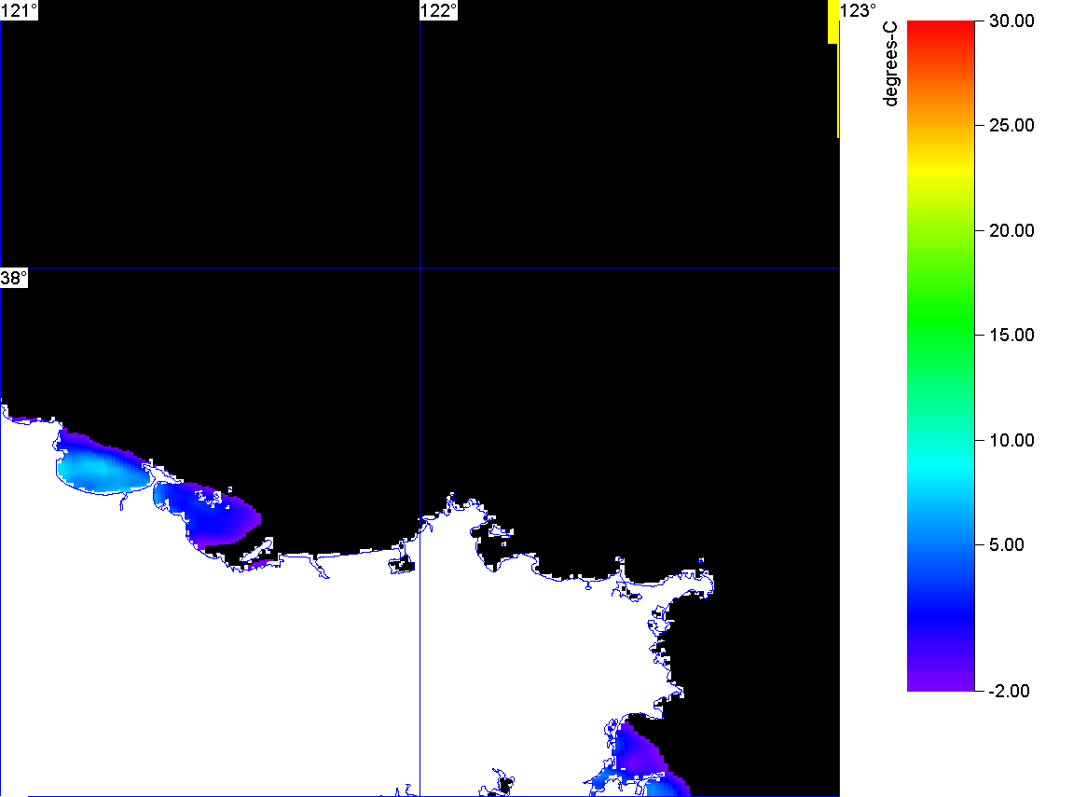Click the 25.00 colorbar value

pyautogui.click(x=1011, y=126)
